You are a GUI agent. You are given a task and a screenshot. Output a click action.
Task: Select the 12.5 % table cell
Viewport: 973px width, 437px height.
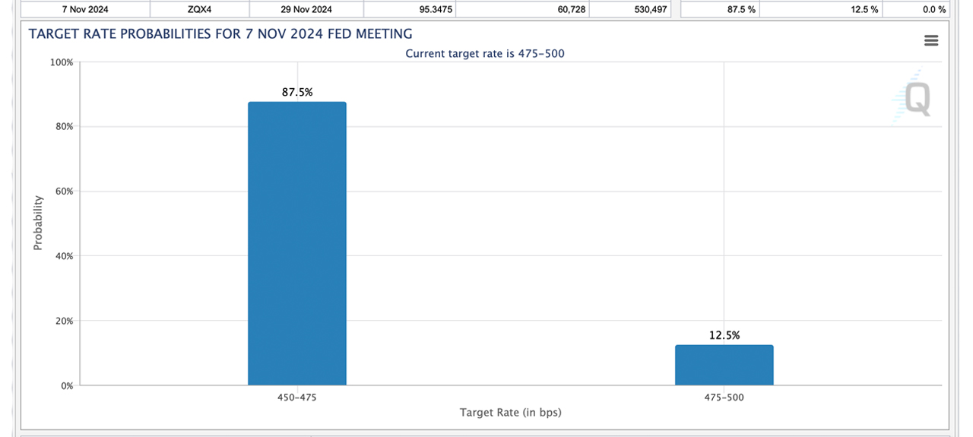coord(864,10)
